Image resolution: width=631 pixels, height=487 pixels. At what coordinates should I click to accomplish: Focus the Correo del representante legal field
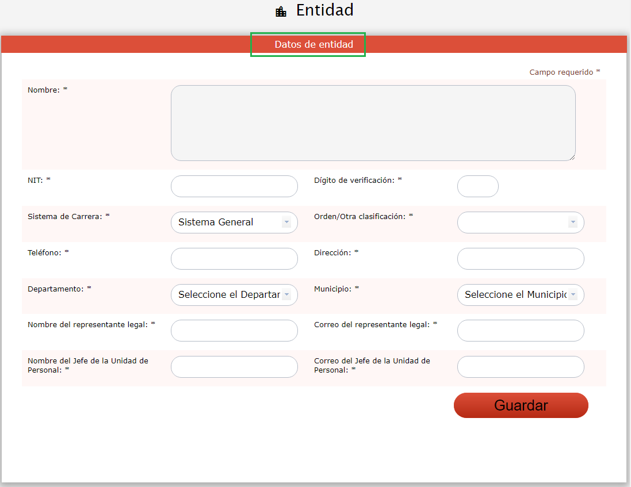520,331
